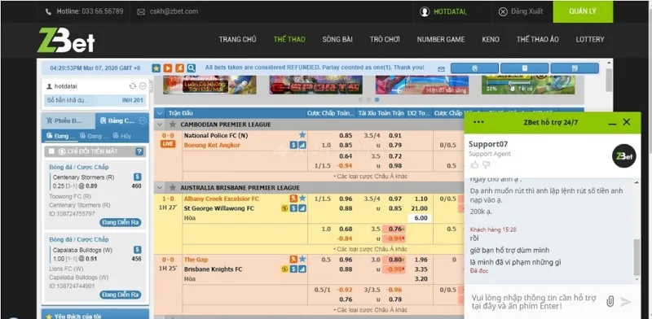
Task: Refresh balance next to hotdatai username
Action: click(133, 86)
